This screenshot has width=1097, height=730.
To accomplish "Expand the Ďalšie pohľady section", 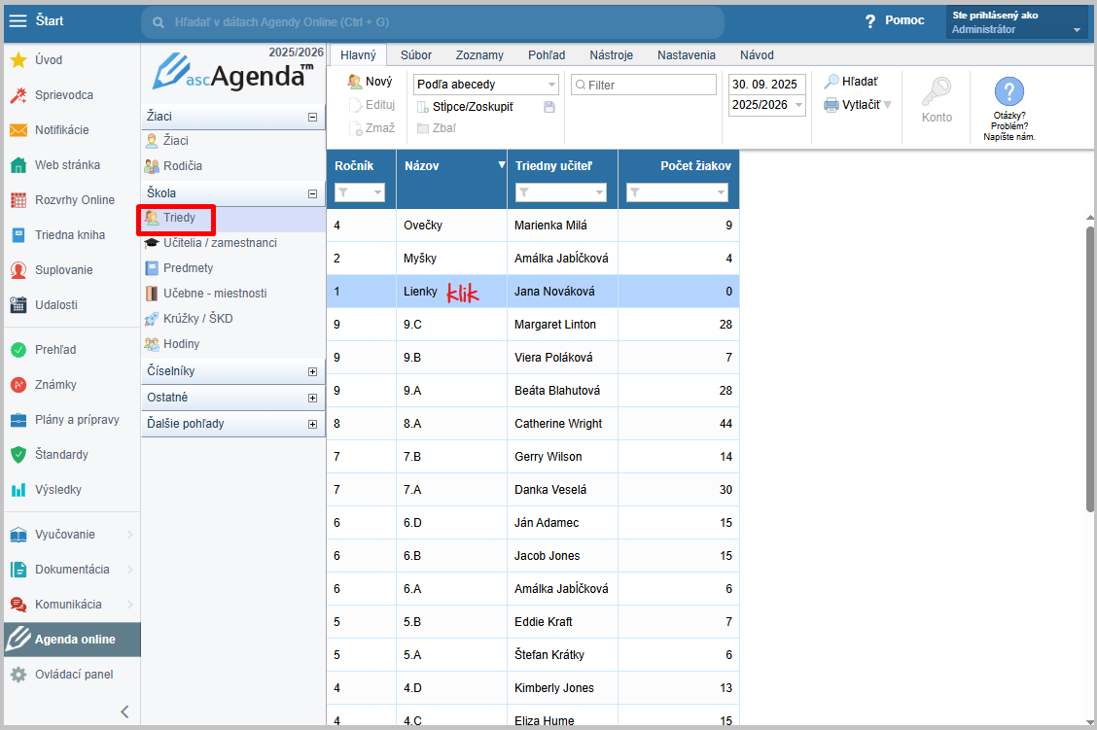I will click(312, 424).
